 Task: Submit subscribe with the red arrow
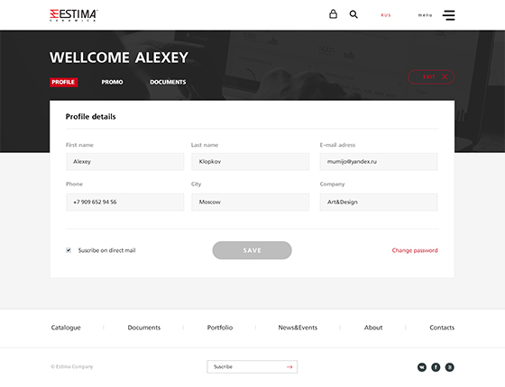[x=289, y=367]
